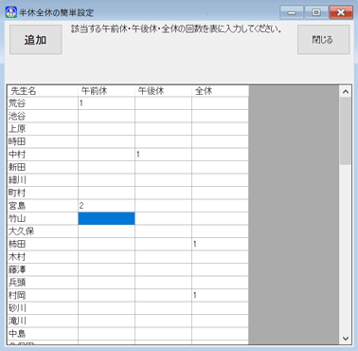
Task: Select the 大久保 name cell
Action: coord(43,231)
